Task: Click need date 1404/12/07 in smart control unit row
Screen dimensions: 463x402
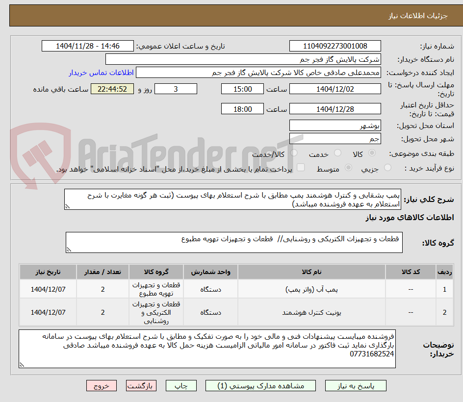Action: 48,313
